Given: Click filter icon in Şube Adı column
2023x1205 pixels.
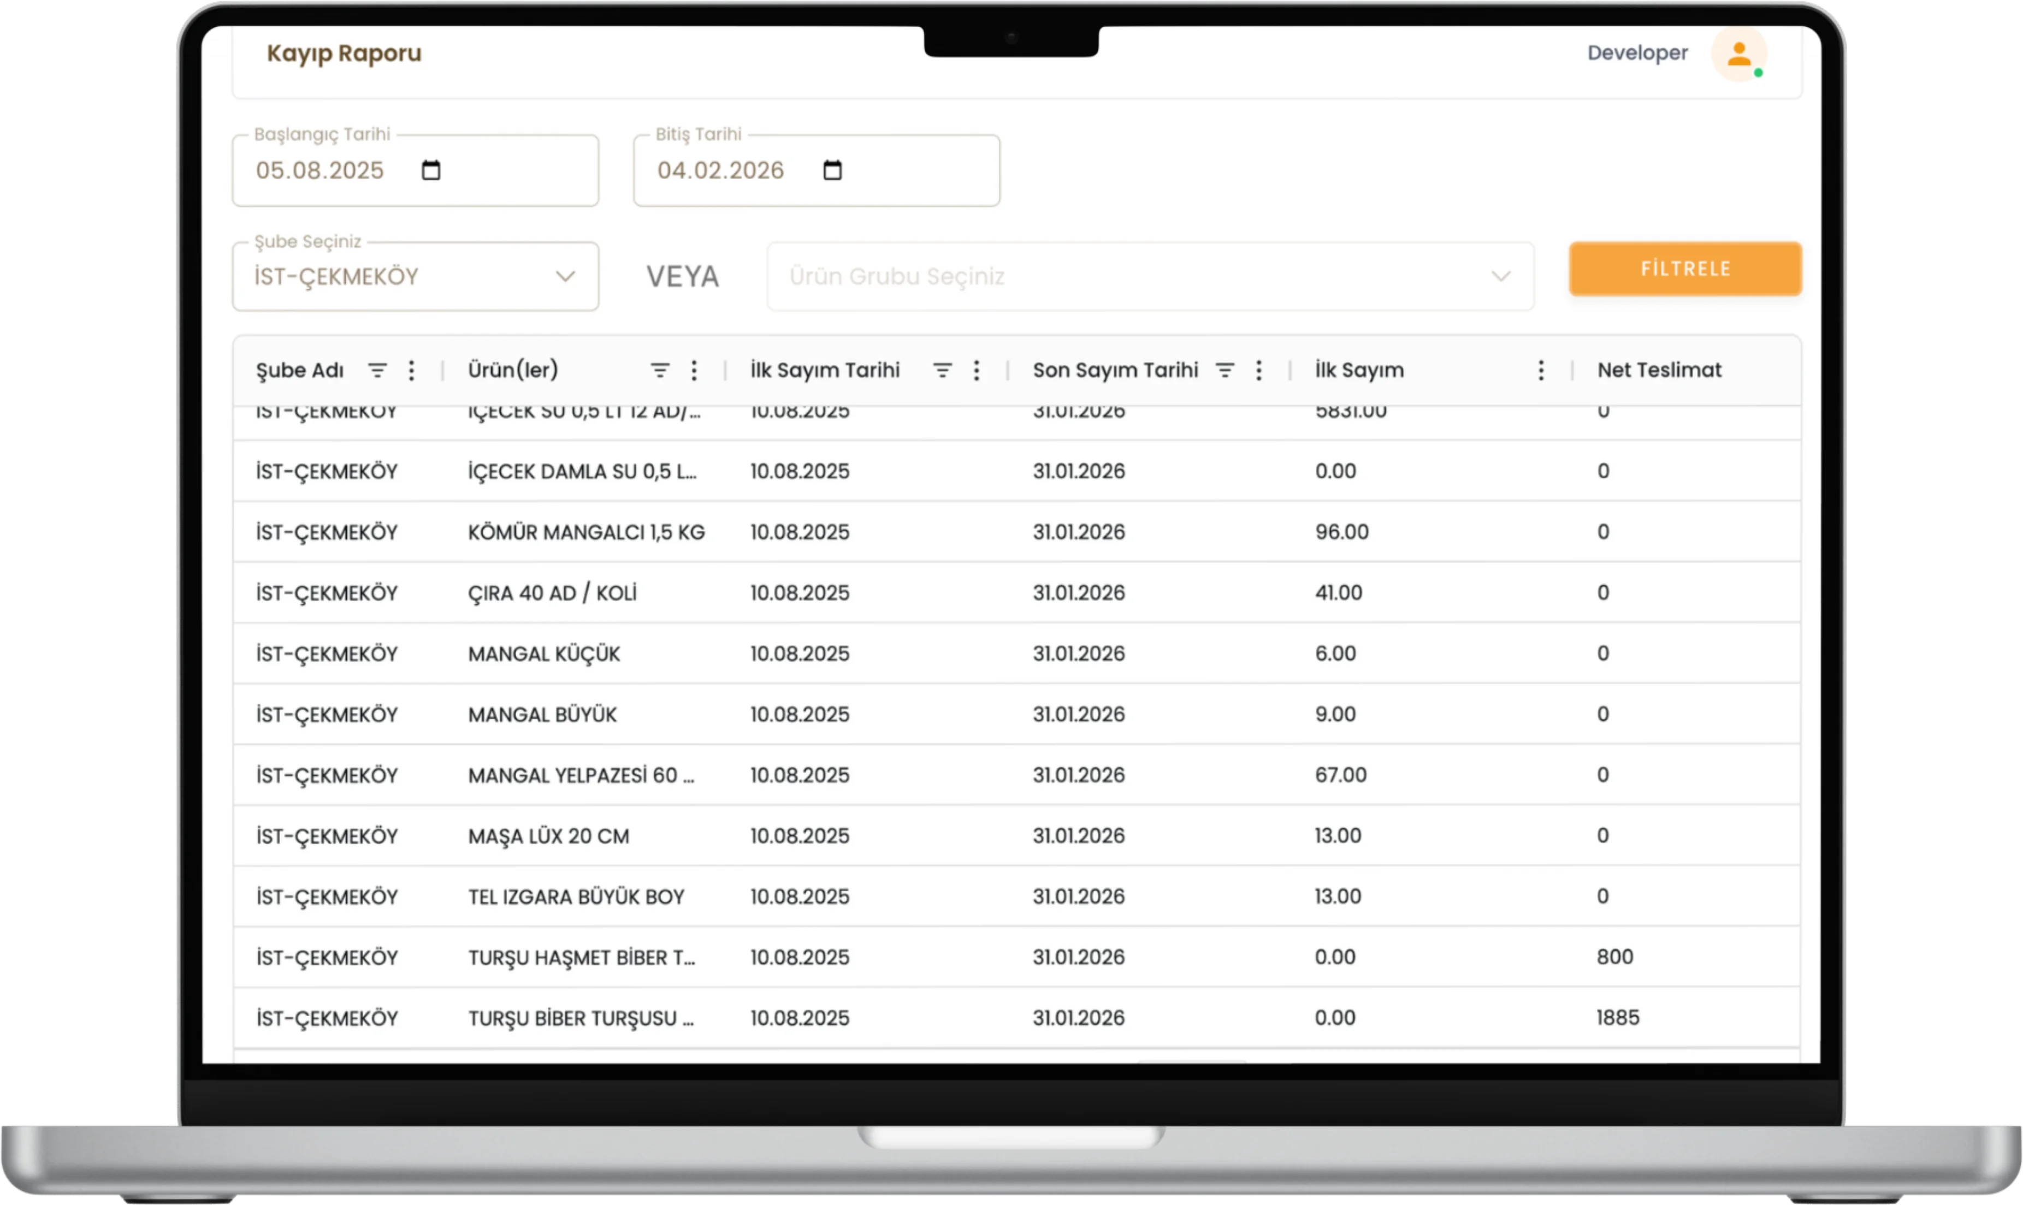Looking at the screenshot, I should [377, 370].
